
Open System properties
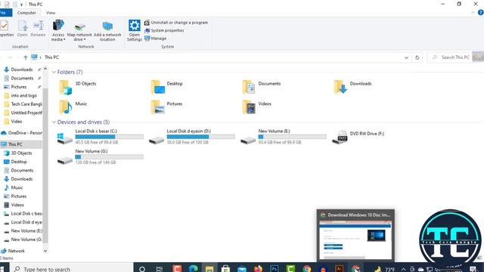164,30
